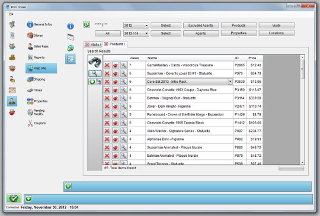320x216 pixels.
Task: Click the red shopping basket icon in left strip
Action: [x=12, y=112]
